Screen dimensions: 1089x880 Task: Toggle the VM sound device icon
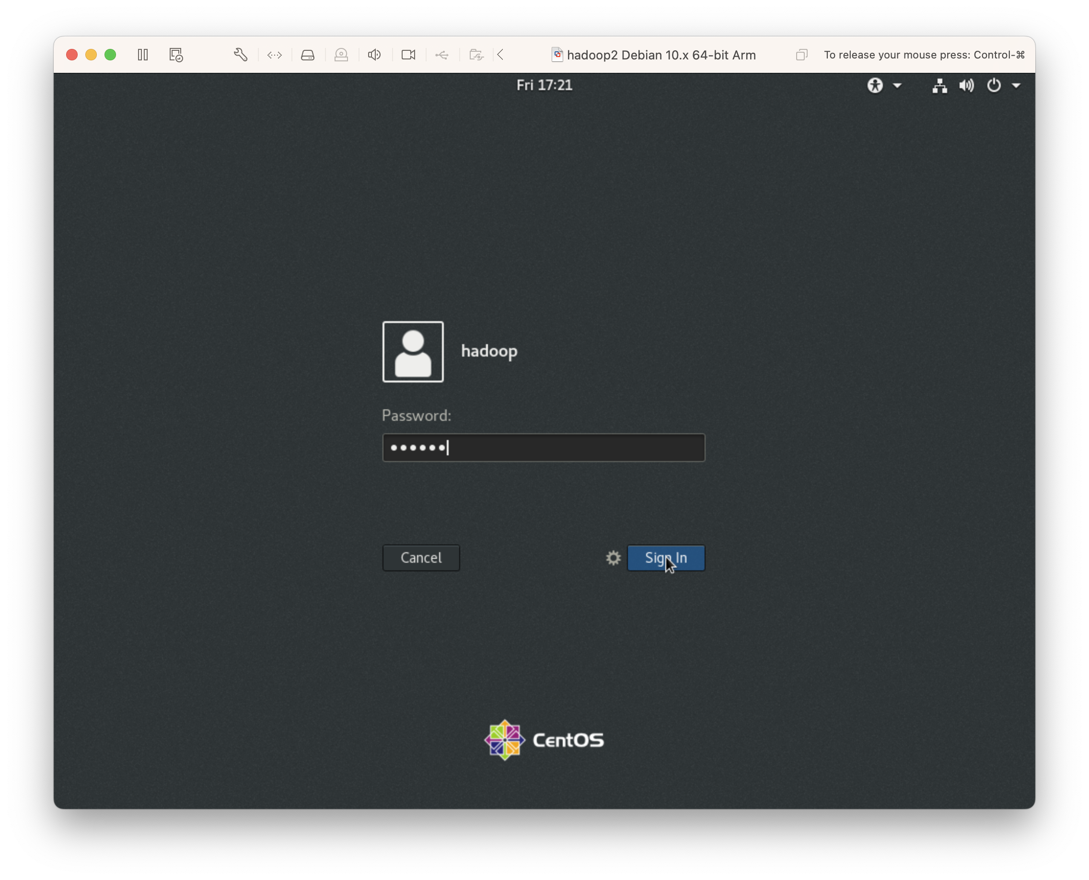(374, 54)
